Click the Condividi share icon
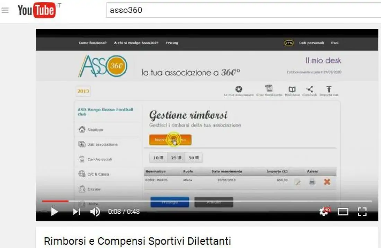 (310, 91)
